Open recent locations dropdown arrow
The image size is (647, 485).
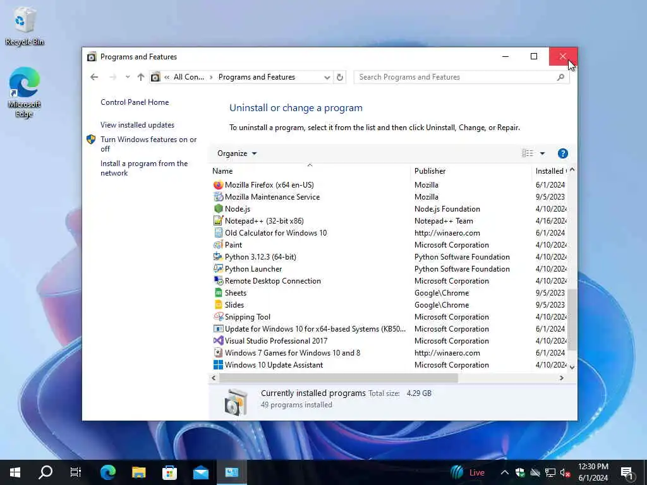pyautogui.click(x=128, y=77)
